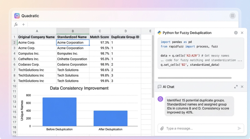This screenshot has height=139, width=250.
Task: Click the Quadratic logo icon
Action: pos(17,16)
